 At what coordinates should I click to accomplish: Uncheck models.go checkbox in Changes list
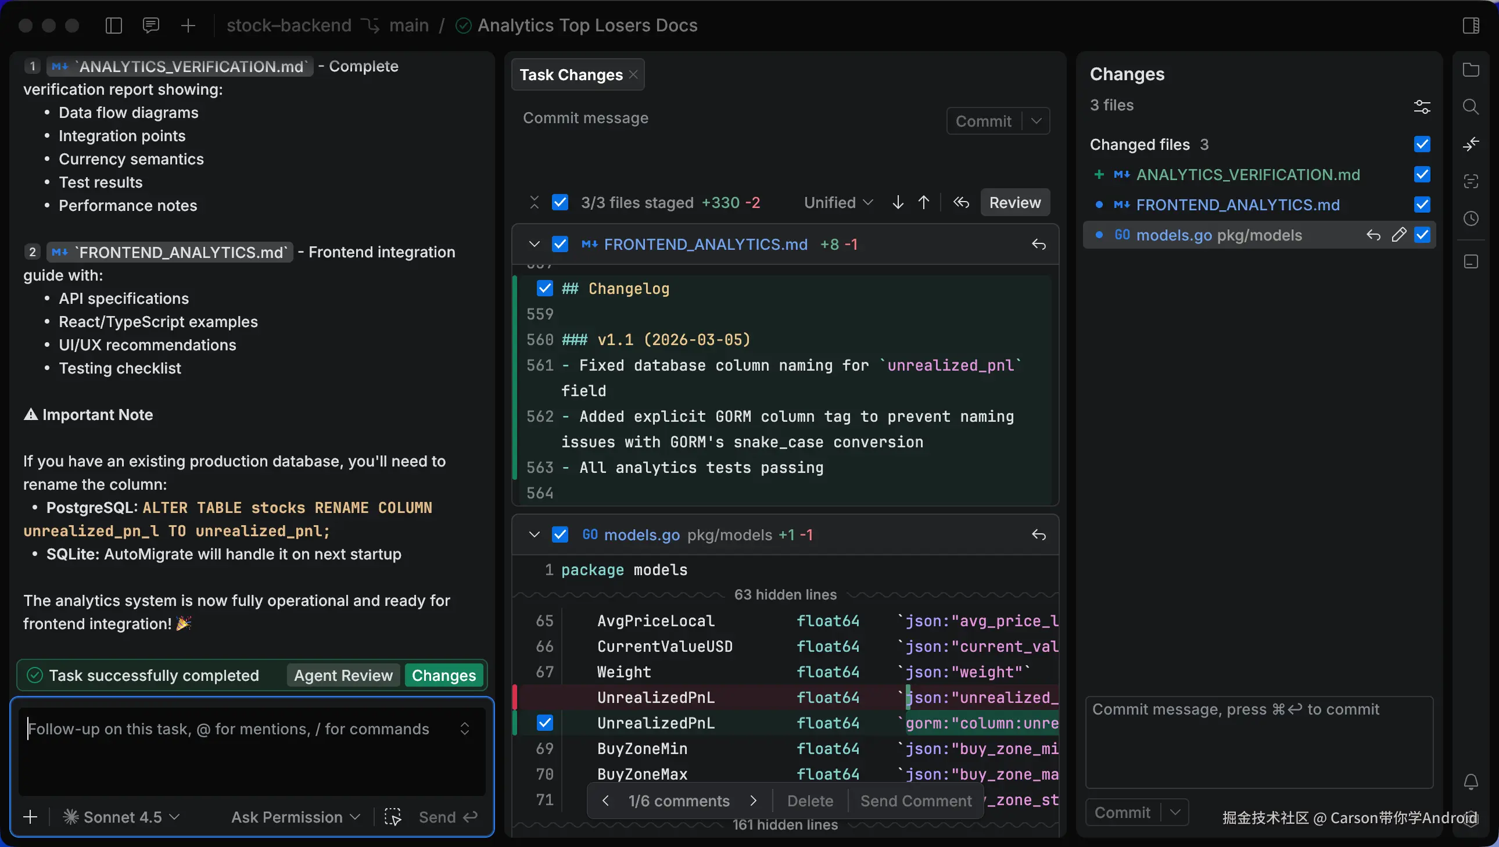1422,235
